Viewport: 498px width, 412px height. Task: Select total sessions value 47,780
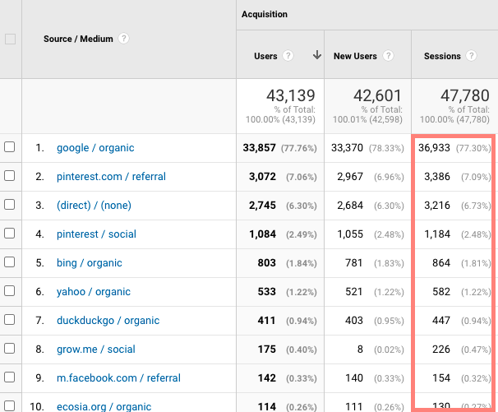point(464,95)
